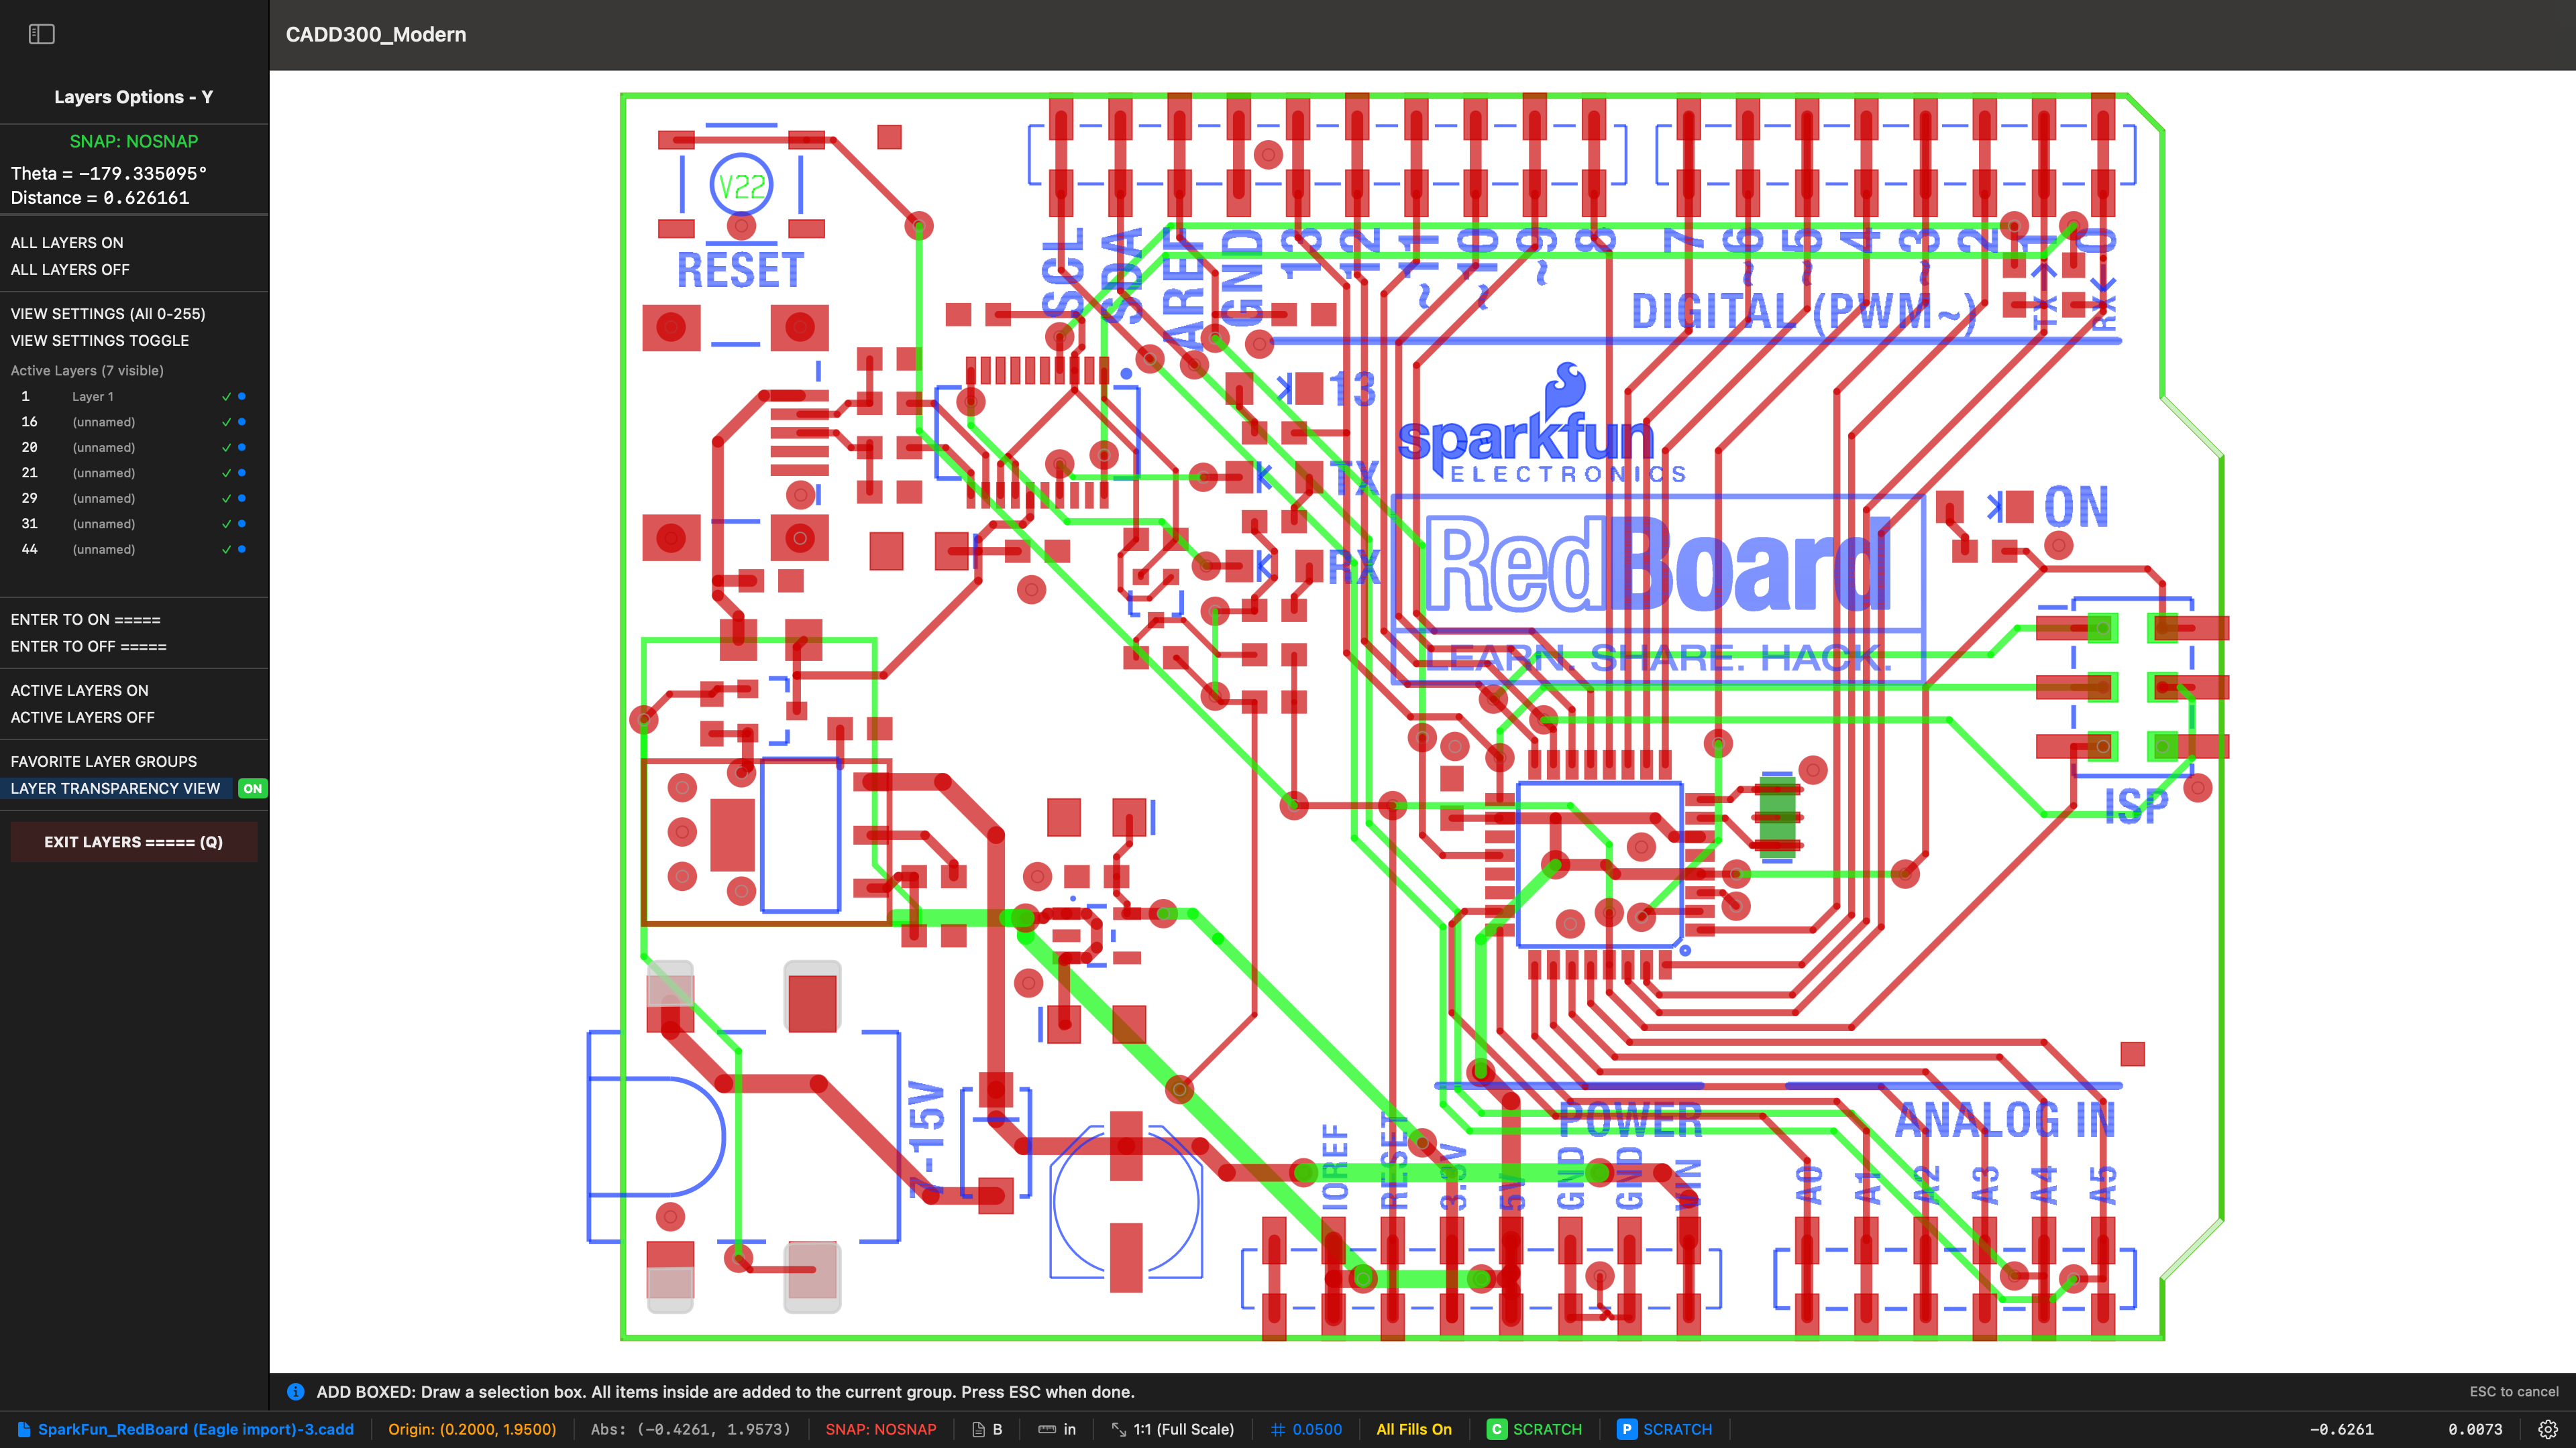The height and width of the screenshot is (1448, 2576).
Task: Click Active Layers (7 visible) header
Action: [87, 371]
